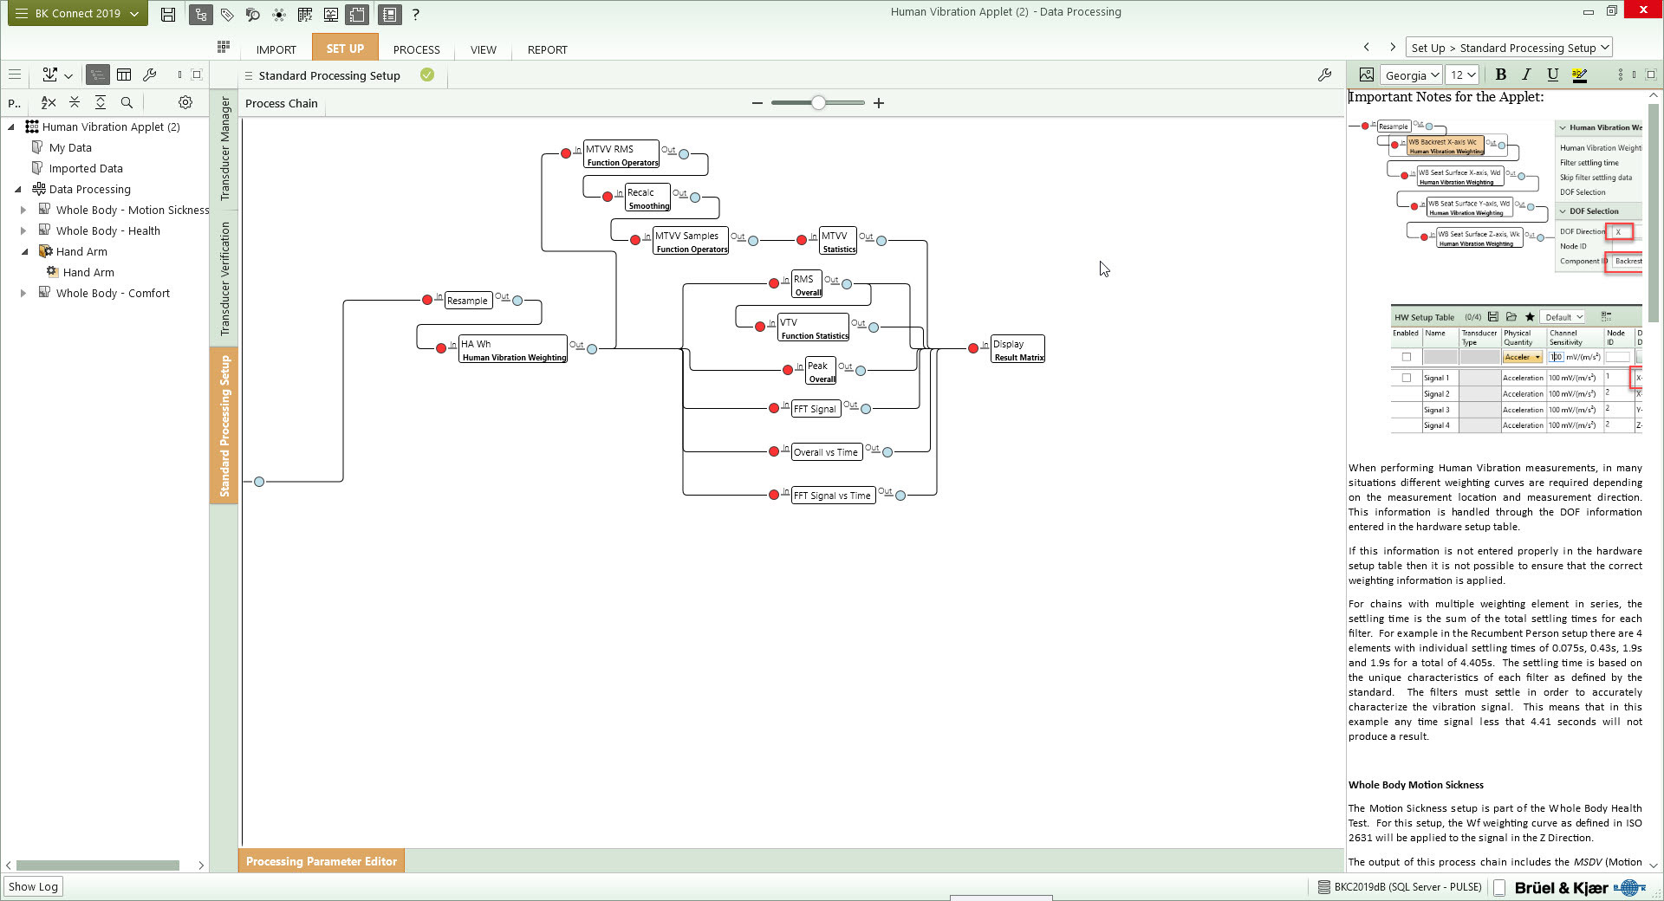Image resolution: width=1664 pixels, height=901 pixels.
Task: Click the tag icon in top toolbar
Action: click(227, 15)
